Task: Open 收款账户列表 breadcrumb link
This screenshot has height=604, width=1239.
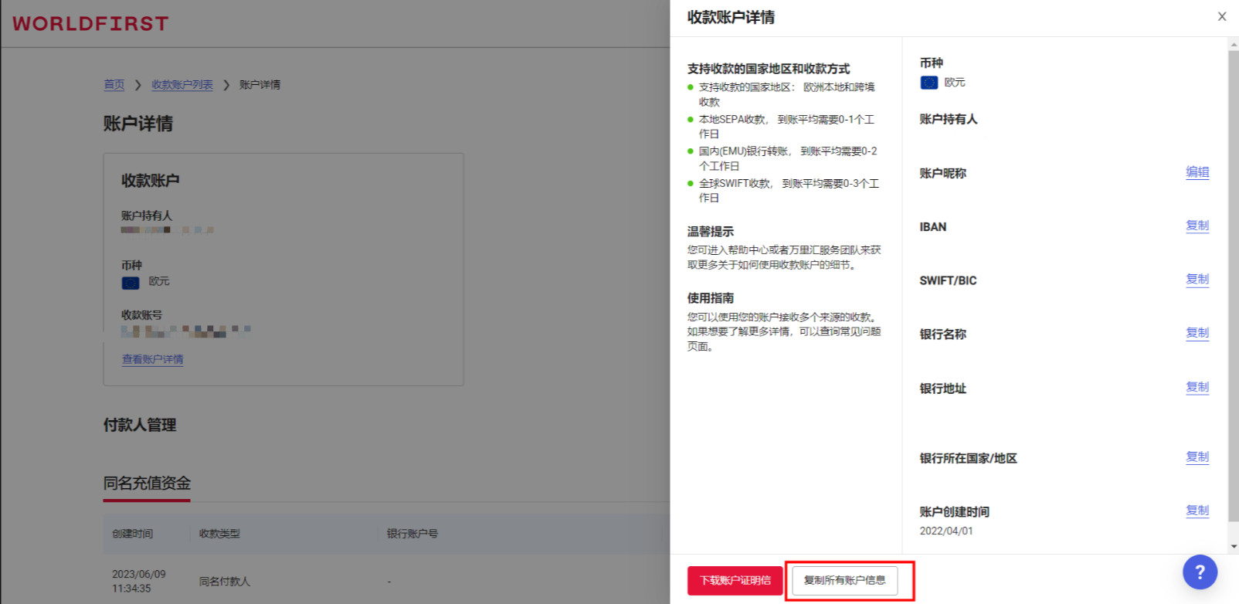Action: pyautogui.click(x=182, y=85)
